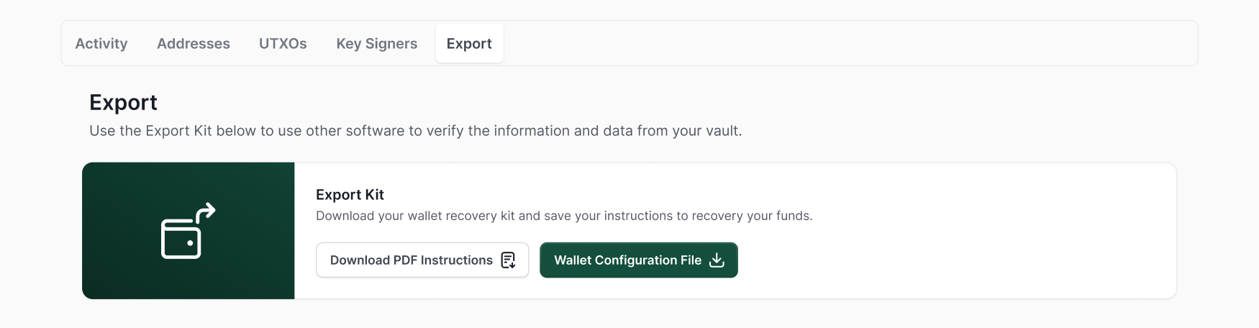This screenshot has height=328, width=1259.
Task: Select the UTXOs tab
Action: coord(283,44)
